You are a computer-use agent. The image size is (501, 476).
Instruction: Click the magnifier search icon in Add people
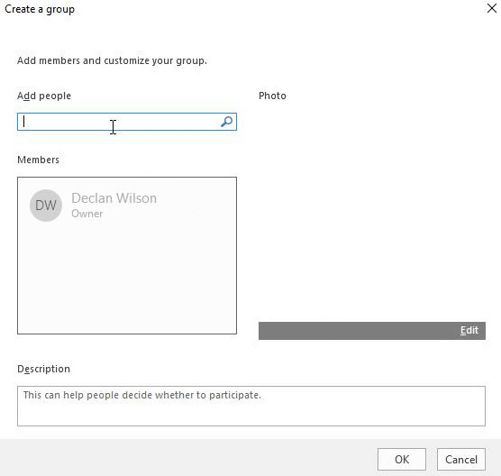click(226, 122)
